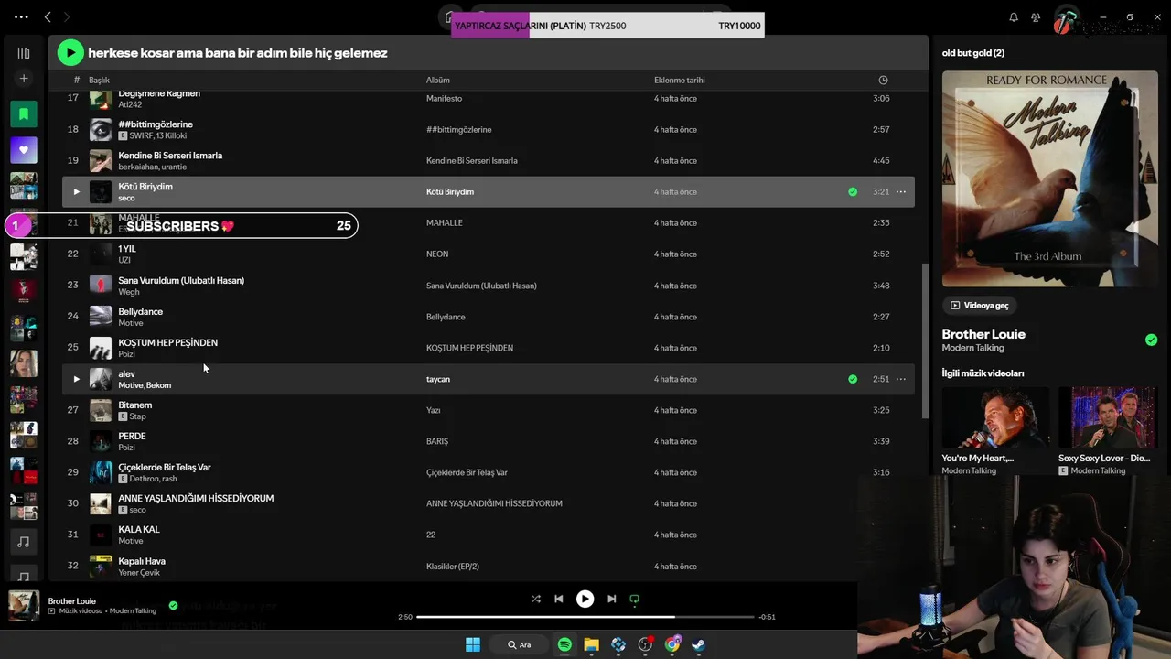Play the alev track row
Viewport: 1171px width, 659px height.
point(76,379)
